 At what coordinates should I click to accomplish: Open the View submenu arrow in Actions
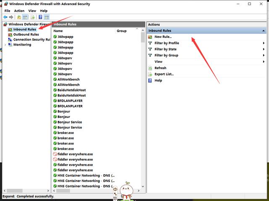click(x=264, y=62)
